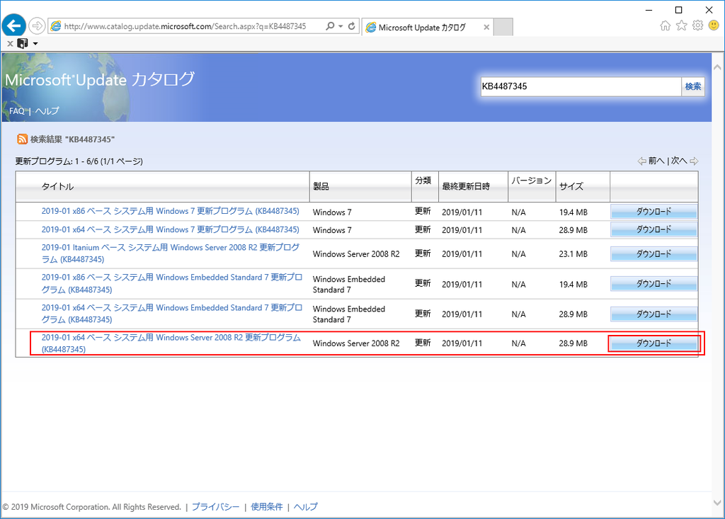
Task: Open the address bar dropdown arrow
Action: click(x=341, y=26)
